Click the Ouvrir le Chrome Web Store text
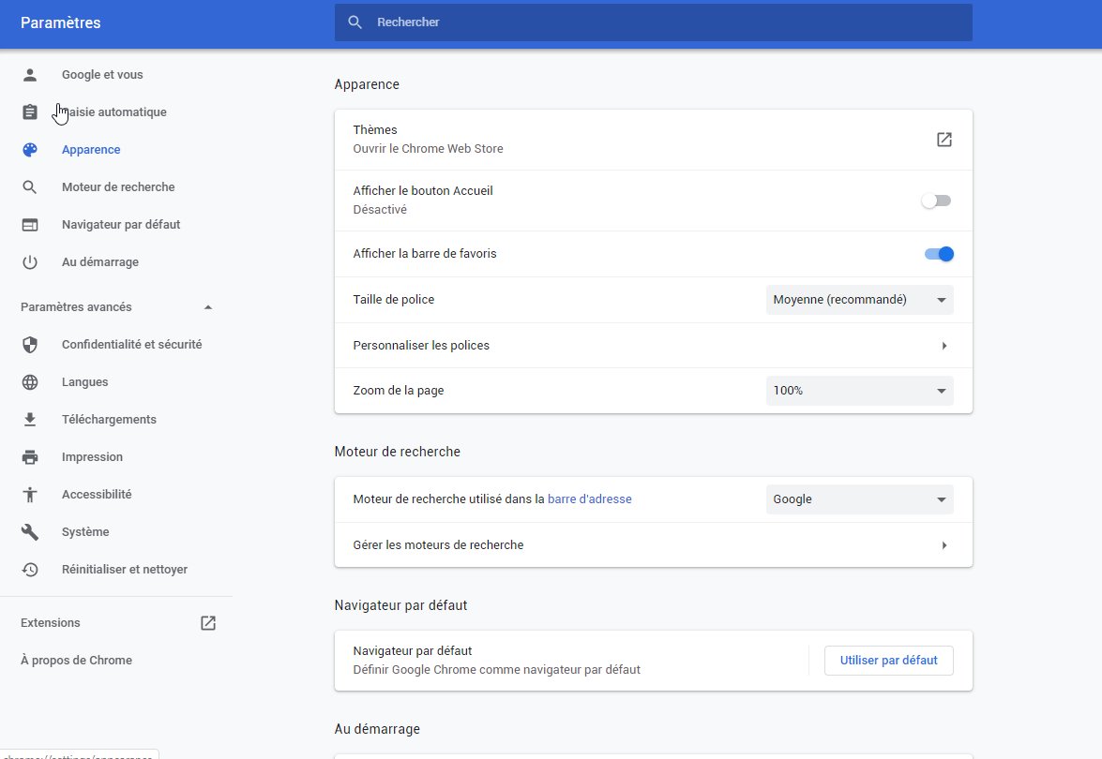1102x759 pixels. click(428, 149)
